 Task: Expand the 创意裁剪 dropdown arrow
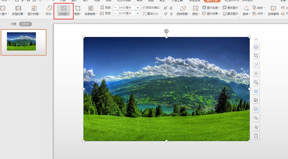click(x=96, y=14)
